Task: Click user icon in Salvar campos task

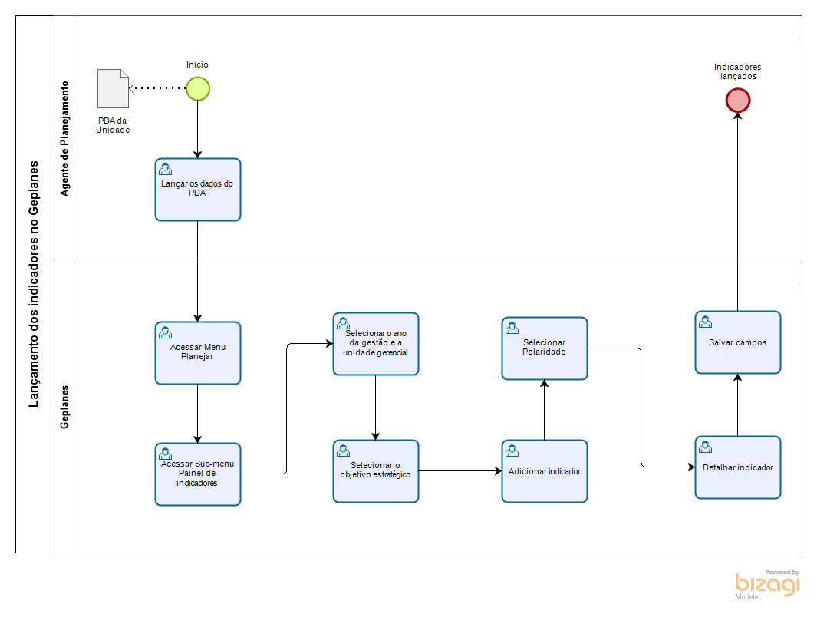Action: tap(705, 322)
